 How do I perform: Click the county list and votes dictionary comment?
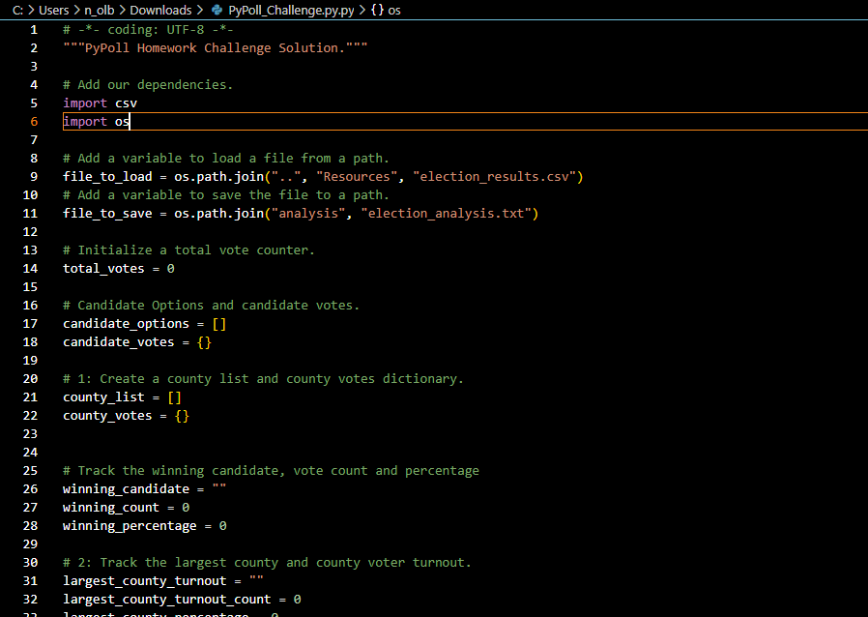pyautogui.click(x=263, y=379)
